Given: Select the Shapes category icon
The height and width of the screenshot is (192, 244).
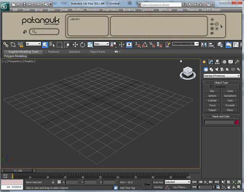Looking at the screenshot, I should click(x=211, y=69).
